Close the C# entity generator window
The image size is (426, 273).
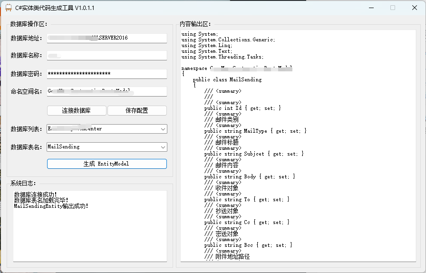click(x=414, y=8)
